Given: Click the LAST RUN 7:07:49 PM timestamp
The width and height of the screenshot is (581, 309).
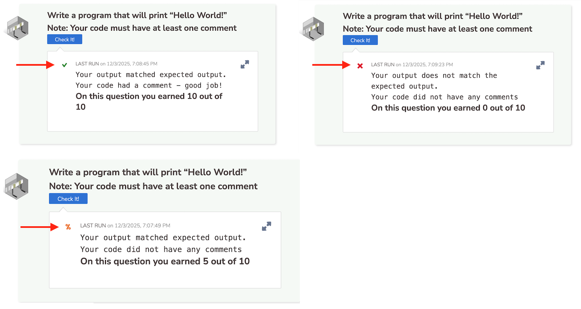Looking at the screenshot, I should (x=125, y=225).
